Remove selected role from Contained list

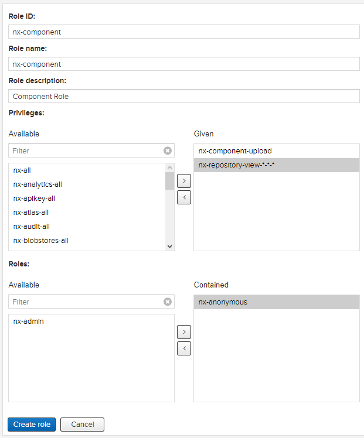[x=184, y=348]
